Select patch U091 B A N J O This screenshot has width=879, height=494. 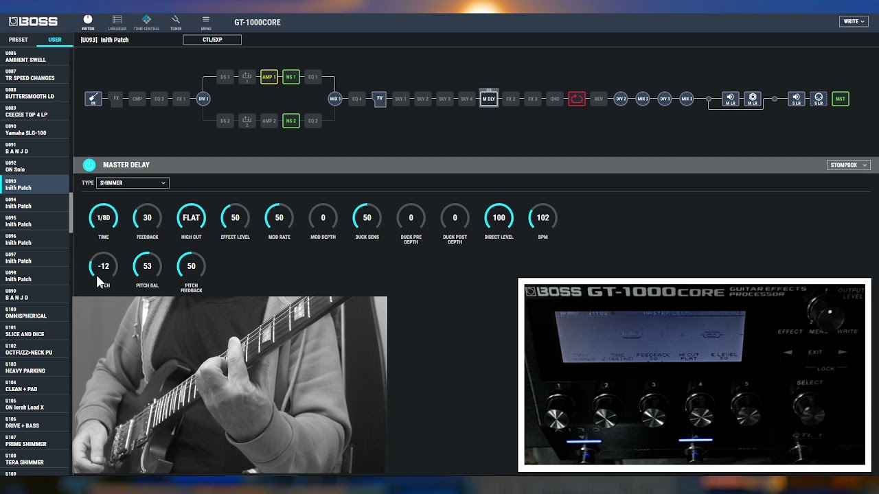point(35,148)
